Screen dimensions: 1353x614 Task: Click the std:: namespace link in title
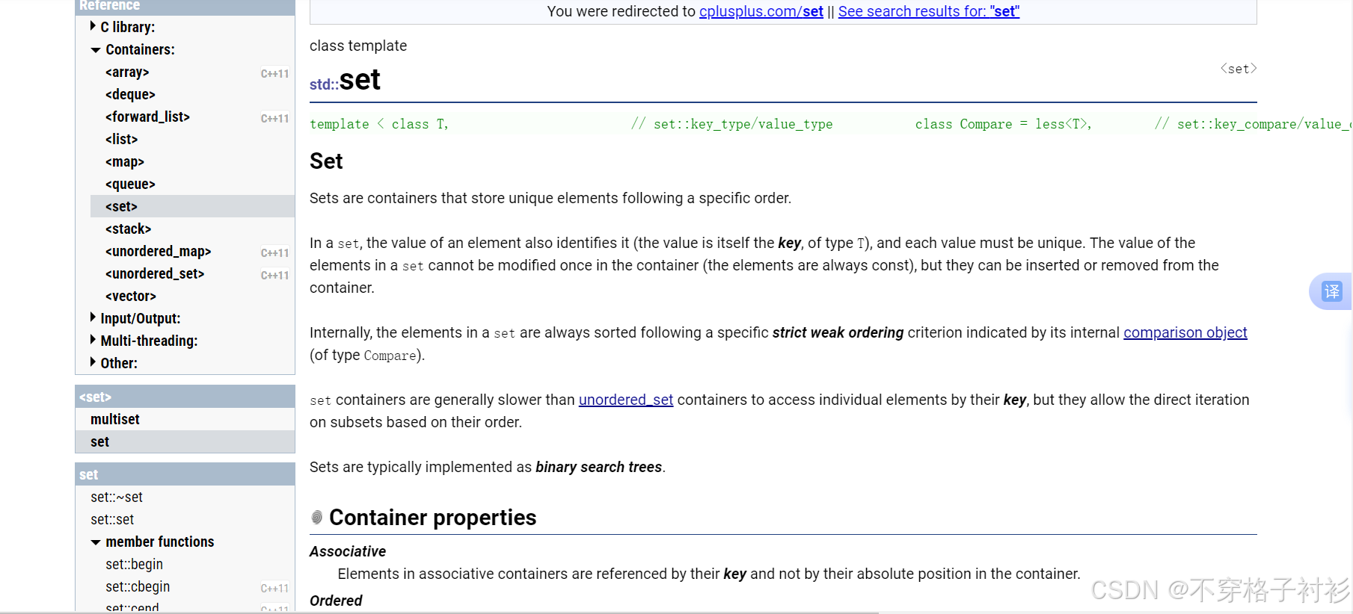(x=324, y=84)
